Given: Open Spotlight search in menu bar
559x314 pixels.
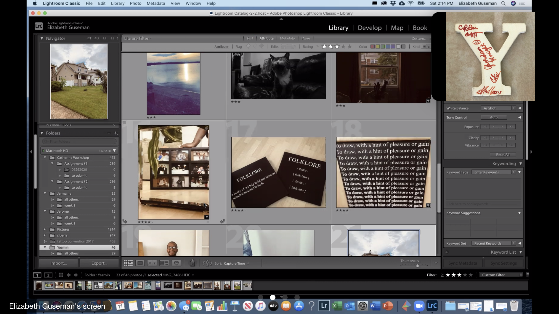Looking at the screenshot, I should coord(503,3).
